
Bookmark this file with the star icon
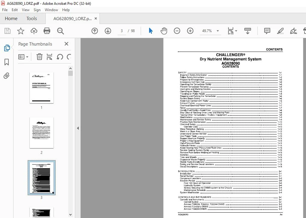[x=21, y=31]
